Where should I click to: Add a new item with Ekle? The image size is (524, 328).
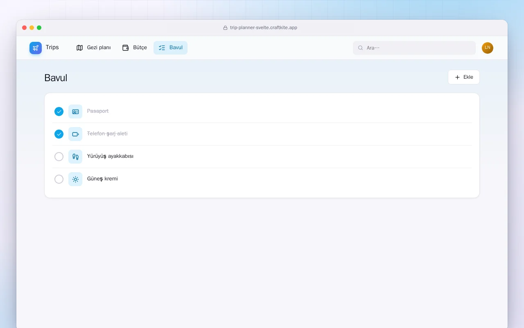click(x=464, y=77)
